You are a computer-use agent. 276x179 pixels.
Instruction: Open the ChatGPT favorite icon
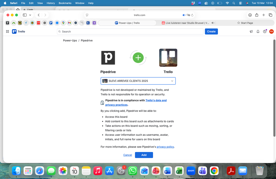(x=45, y=23)
